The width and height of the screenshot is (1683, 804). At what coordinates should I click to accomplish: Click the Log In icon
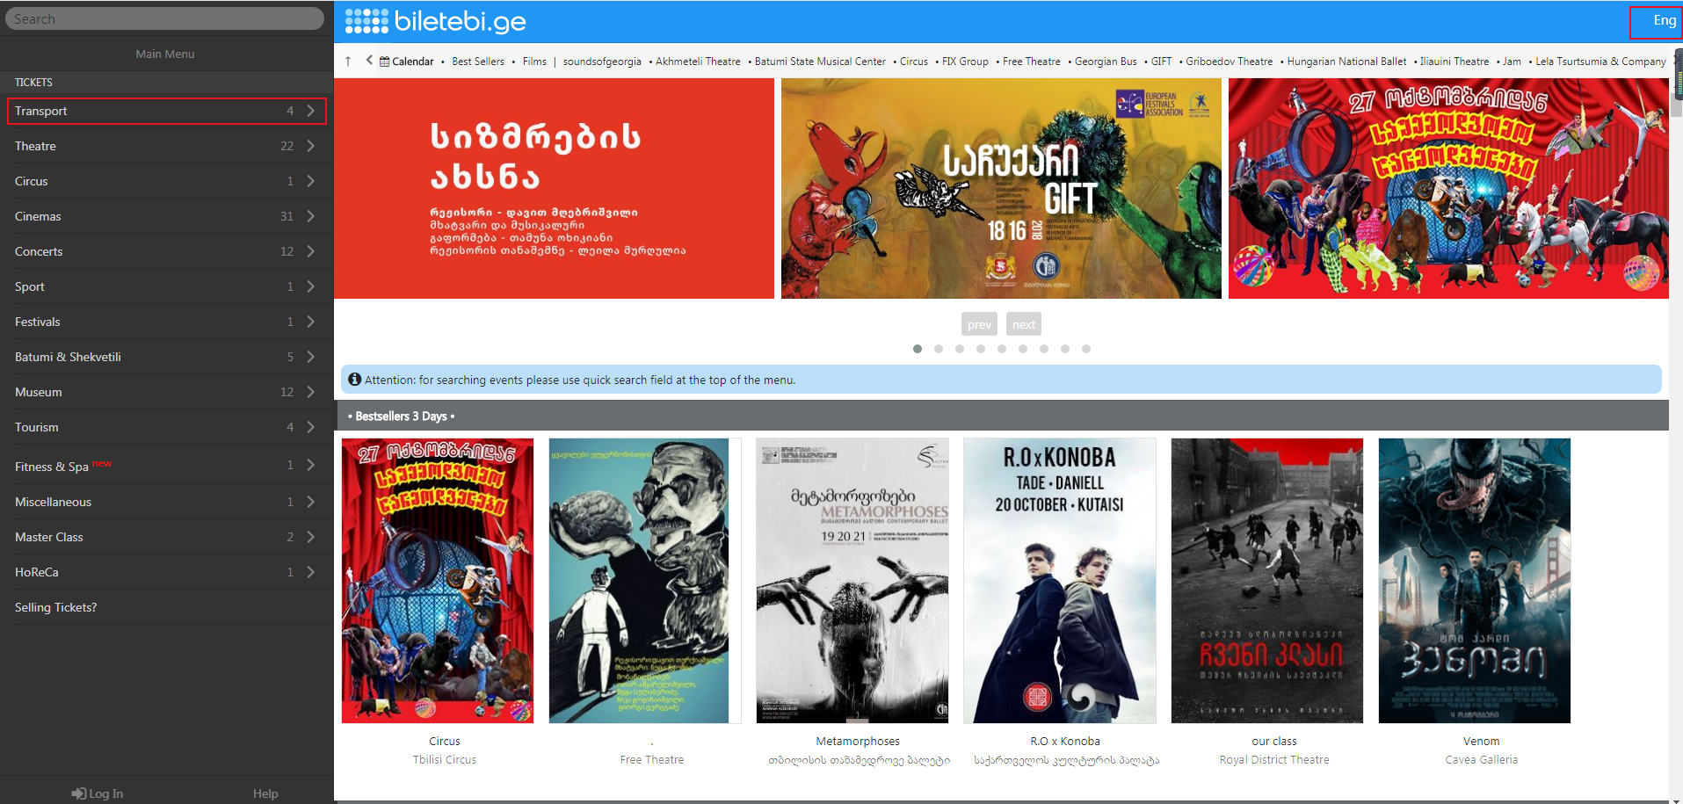coord(79,793)
